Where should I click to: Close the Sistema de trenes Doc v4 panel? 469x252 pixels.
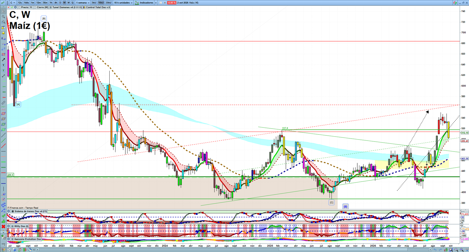9,211
